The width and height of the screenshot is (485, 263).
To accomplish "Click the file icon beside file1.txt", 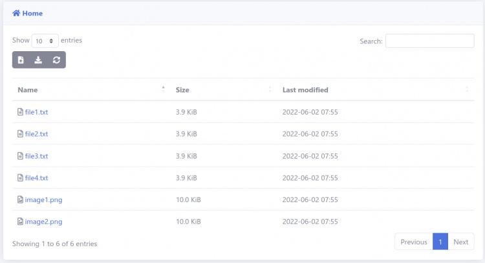I will pyautogui.click(x=20, y=112).
